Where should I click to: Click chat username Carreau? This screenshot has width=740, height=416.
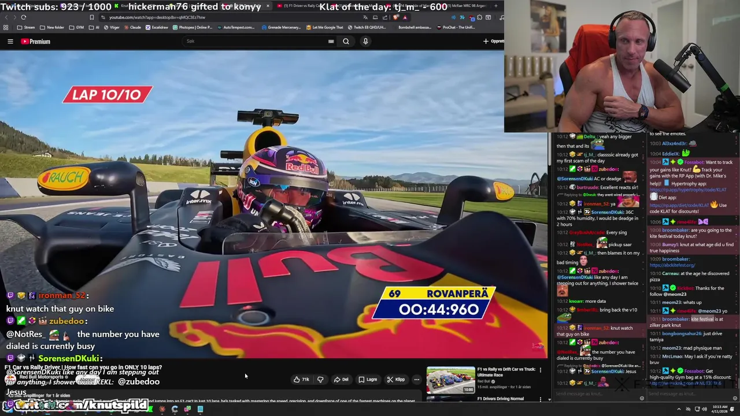point(670,273)
